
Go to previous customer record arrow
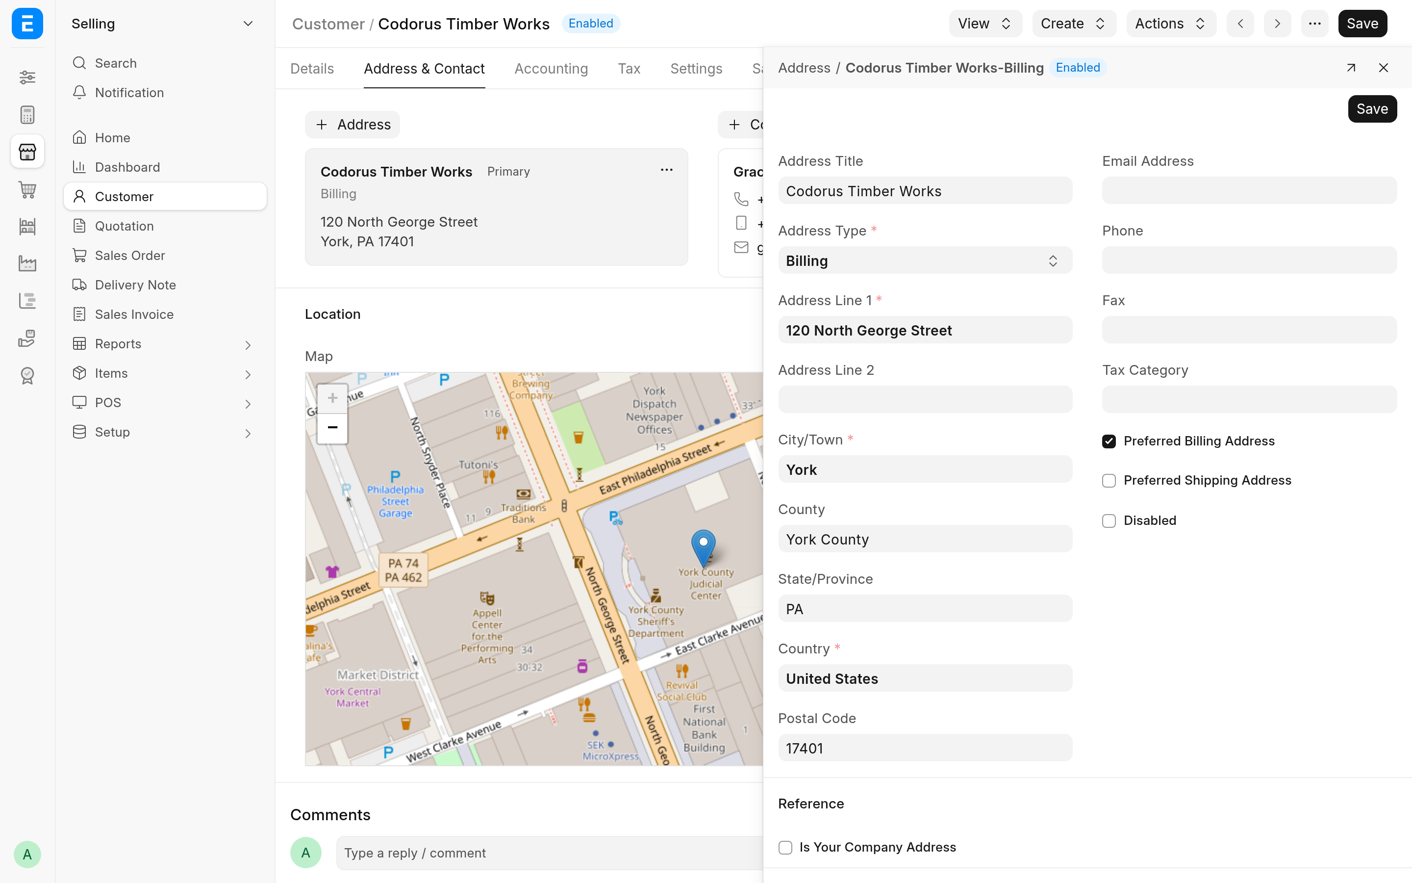tap(1240, 24)
